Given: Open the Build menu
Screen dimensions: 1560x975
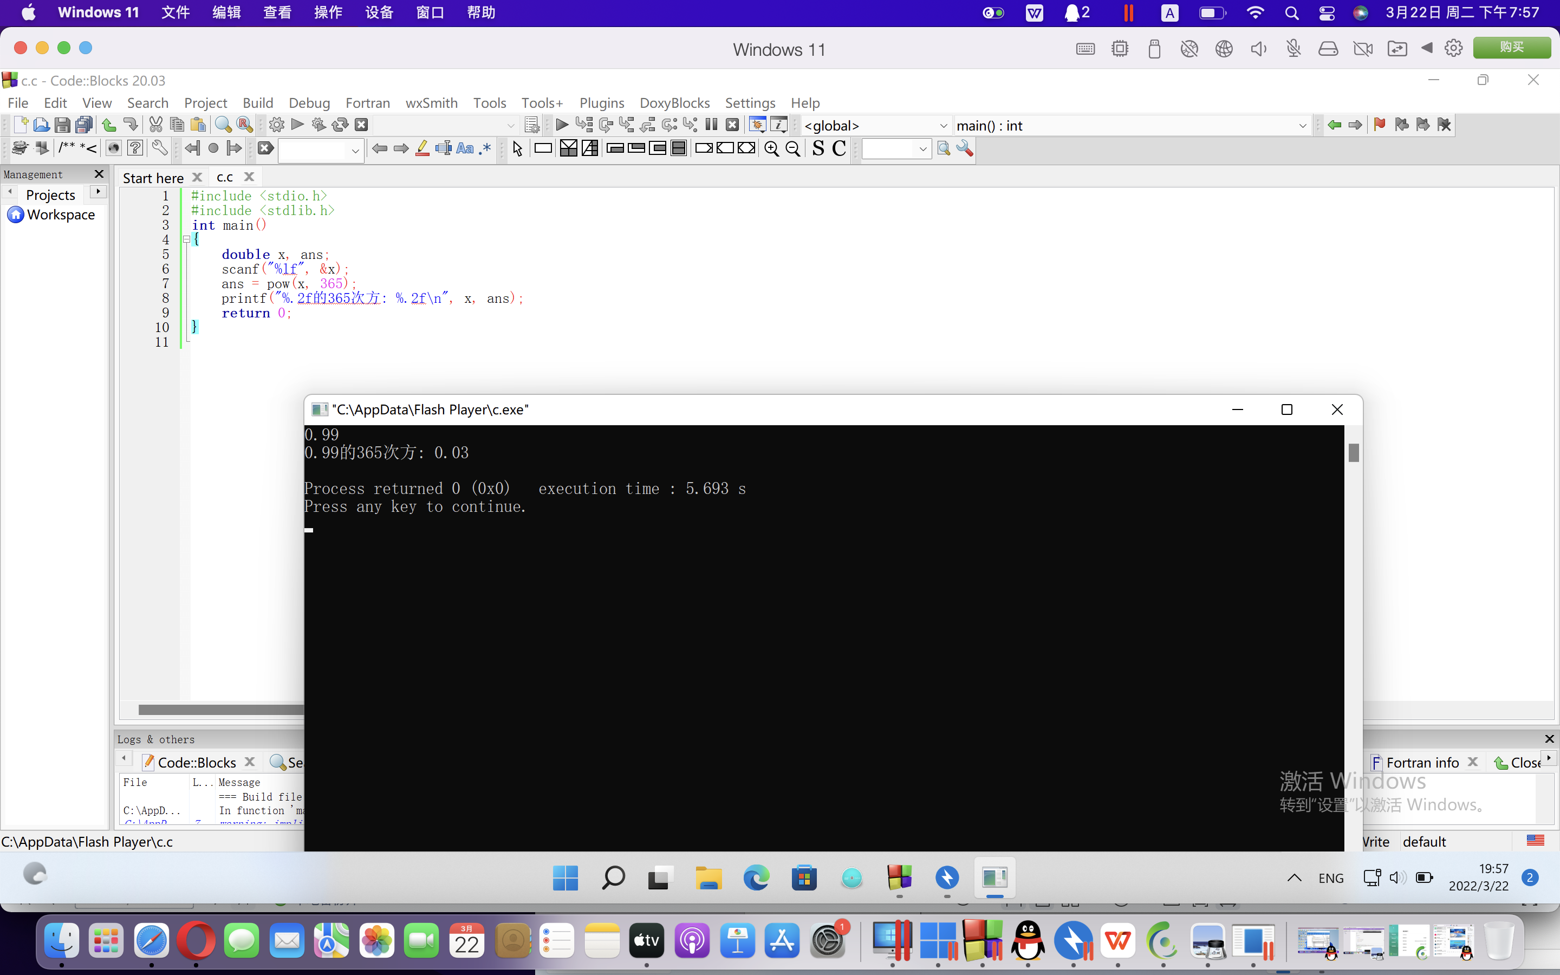Looking at the screenshot, I should tap(257, 103).
